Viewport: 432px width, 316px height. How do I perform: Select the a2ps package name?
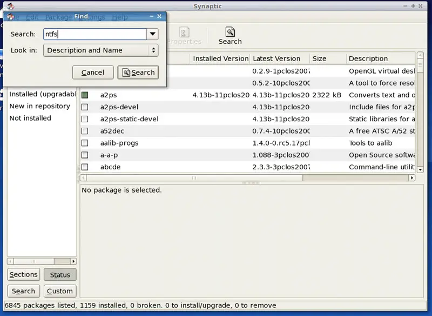click(109, 95)
